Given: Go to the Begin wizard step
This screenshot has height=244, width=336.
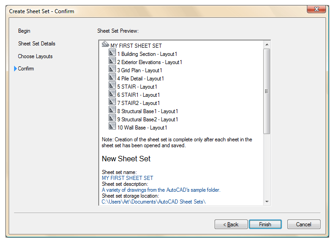Looking at the screenshot, I should tap(24, 31).
